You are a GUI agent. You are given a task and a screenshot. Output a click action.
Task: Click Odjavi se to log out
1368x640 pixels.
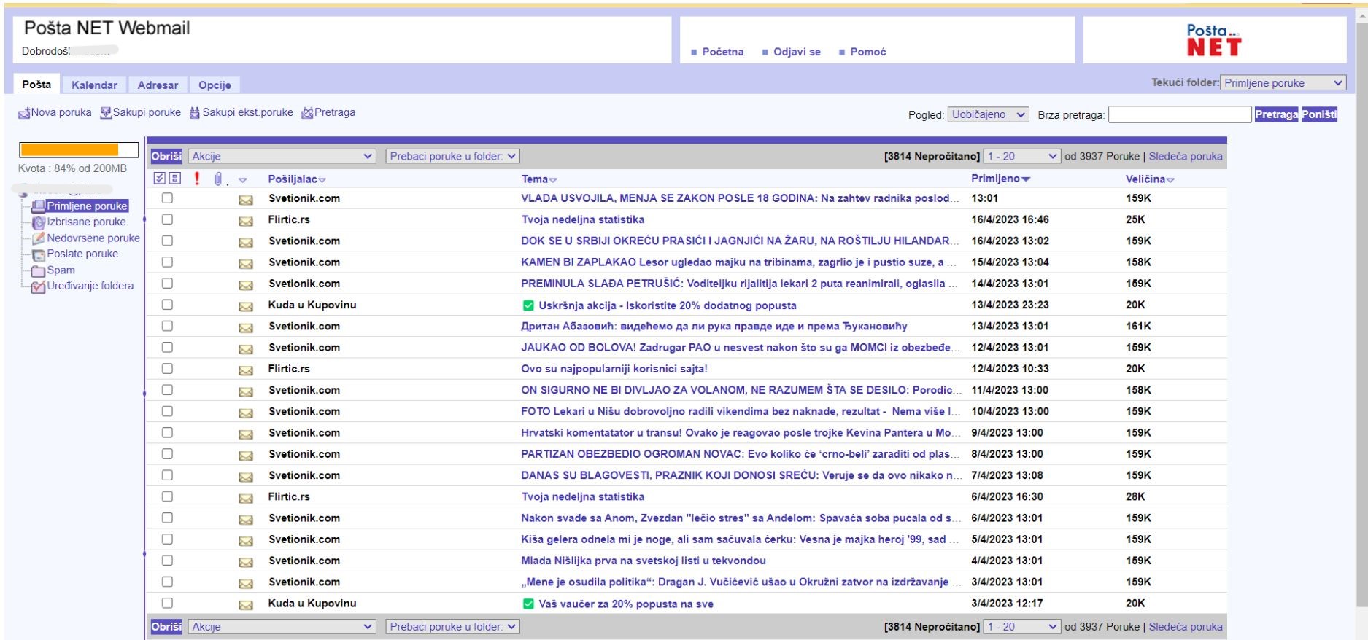point(797,52)
